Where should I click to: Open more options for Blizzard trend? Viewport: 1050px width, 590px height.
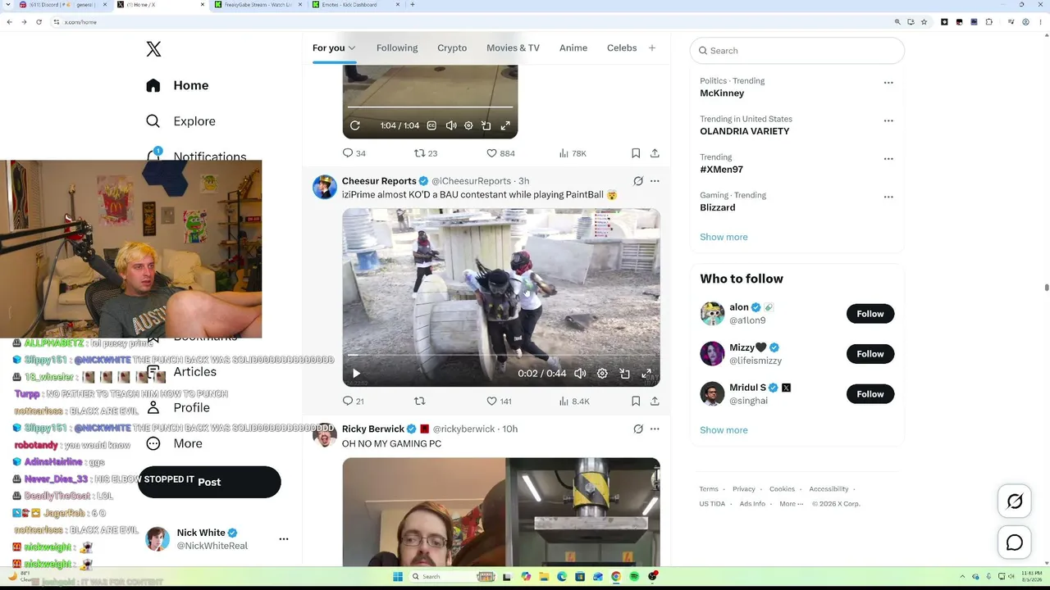point(888,197)
